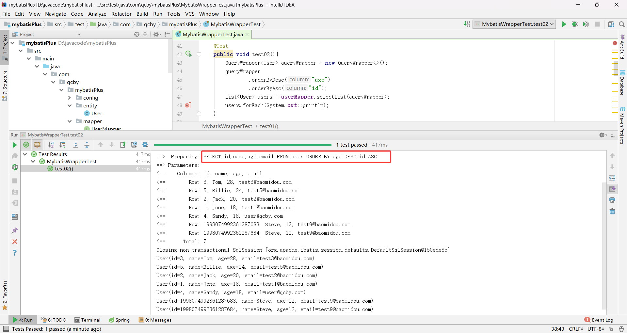Click the Debug bug icon in toolbar

[575, 24]
